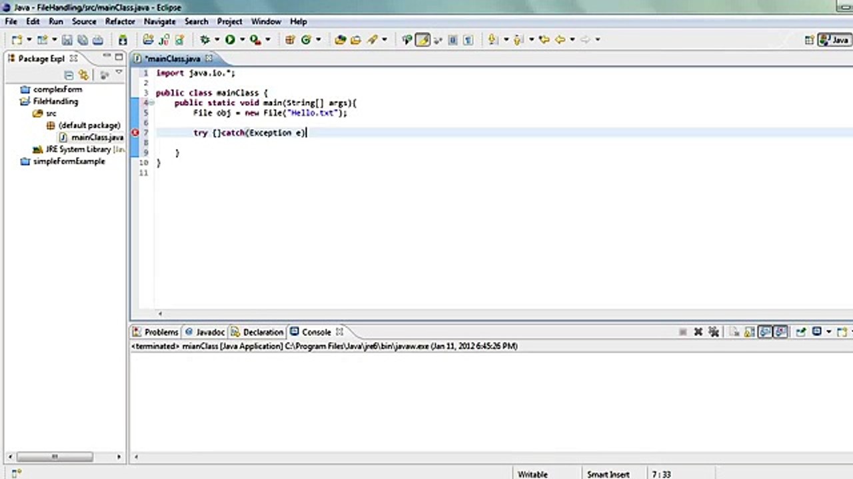Click the folding marker on line 4

(x=151, y=103)
